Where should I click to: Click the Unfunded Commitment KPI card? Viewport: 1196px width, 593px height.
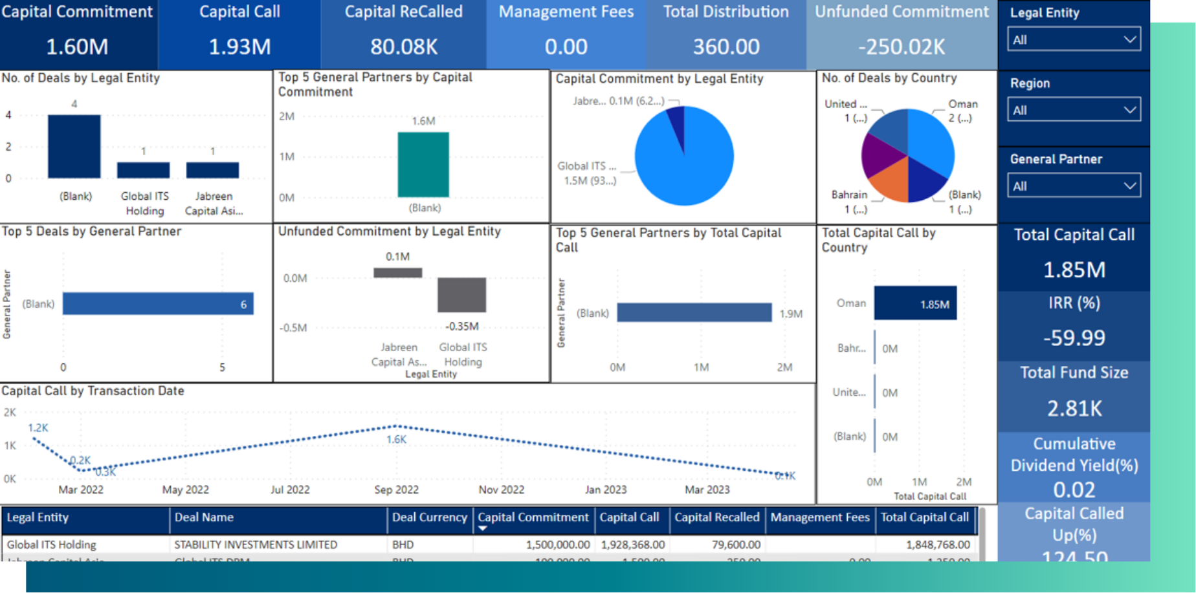tap(901, 35)
